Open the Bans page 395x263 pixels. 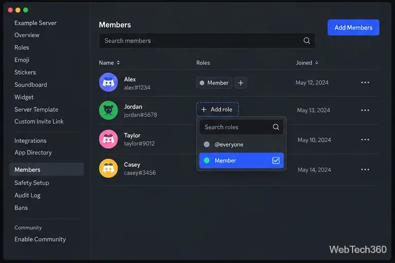[x=21, y=208]
